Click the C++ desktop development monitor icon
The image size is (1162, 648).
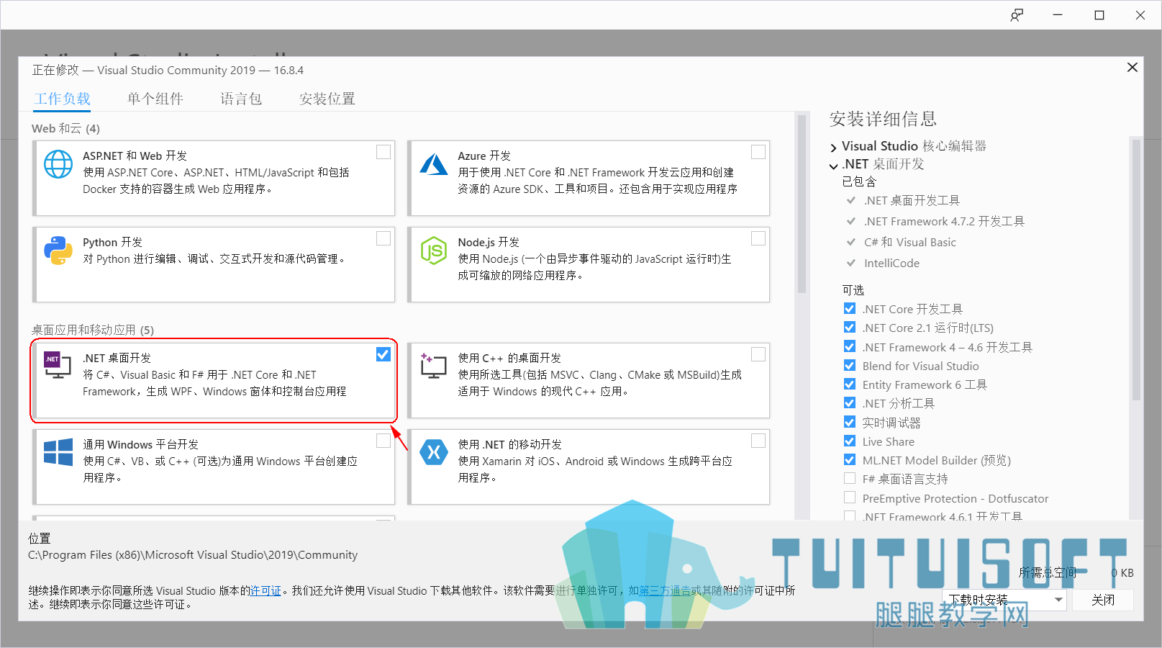click(434, 366)
